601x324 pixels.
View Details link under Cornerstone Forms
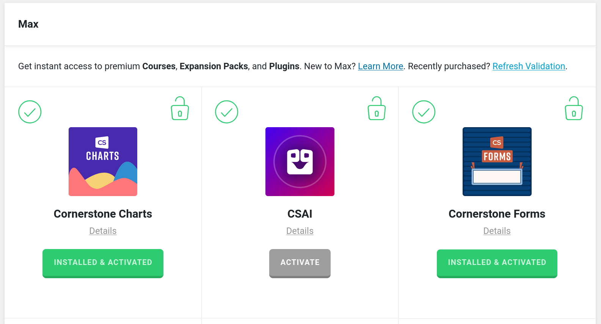click(497, 231)
